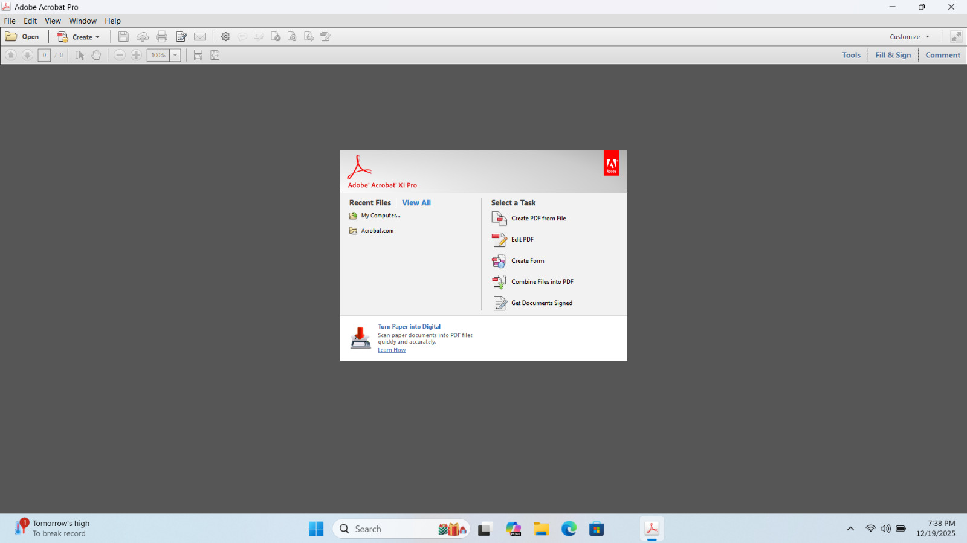Expand the Customize dropdown
Image resolution: width=967 pixels, height=543 pixels.
[910, 37]
